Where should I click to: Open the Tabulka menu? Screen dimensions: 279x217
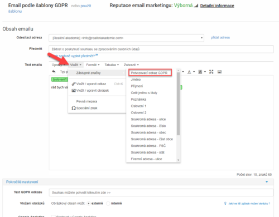[112, 65]
